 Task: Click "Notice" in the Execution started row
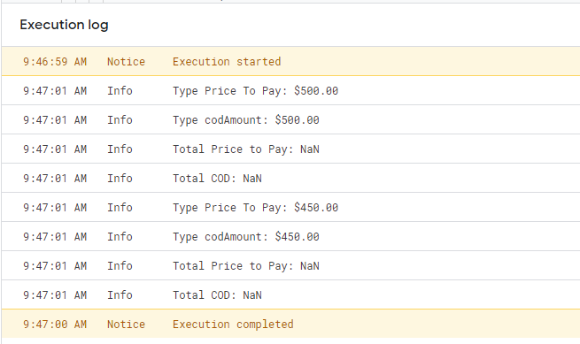126,61
